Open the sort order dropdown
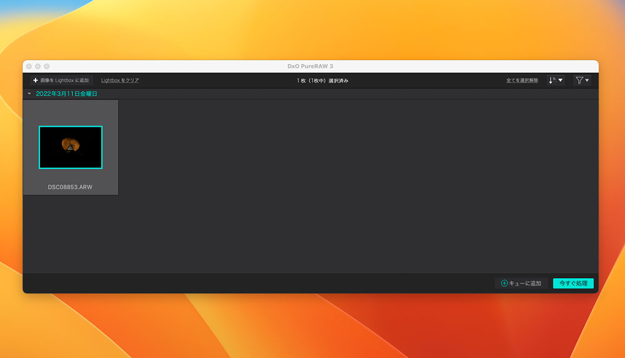This screenshot has height=358, width=625. point(556,80)
